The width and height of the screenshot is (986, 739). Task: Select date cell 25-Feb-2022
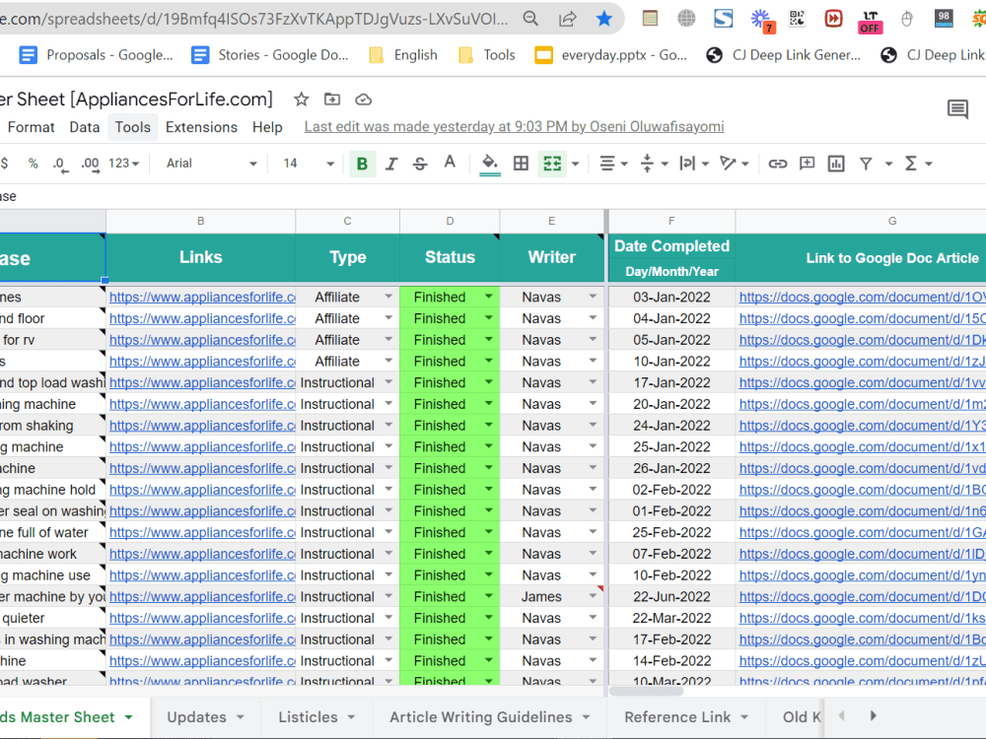(x=671, y=532)
